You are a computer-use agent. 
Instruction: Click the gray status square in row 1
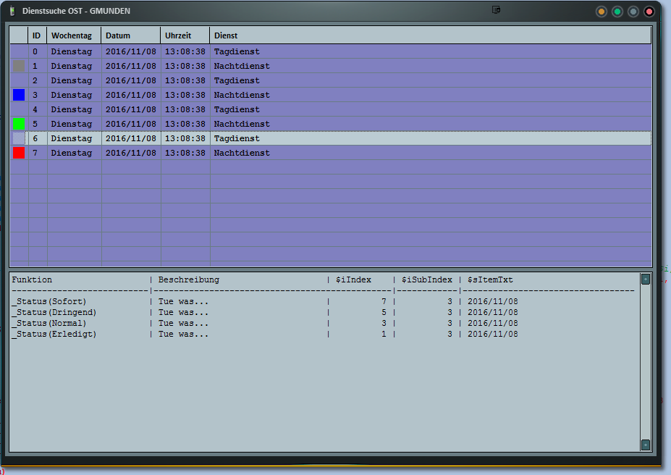coord(19,66)
